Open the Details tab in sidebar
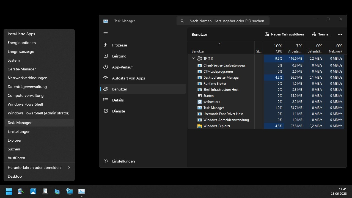 tap(118, 100)
